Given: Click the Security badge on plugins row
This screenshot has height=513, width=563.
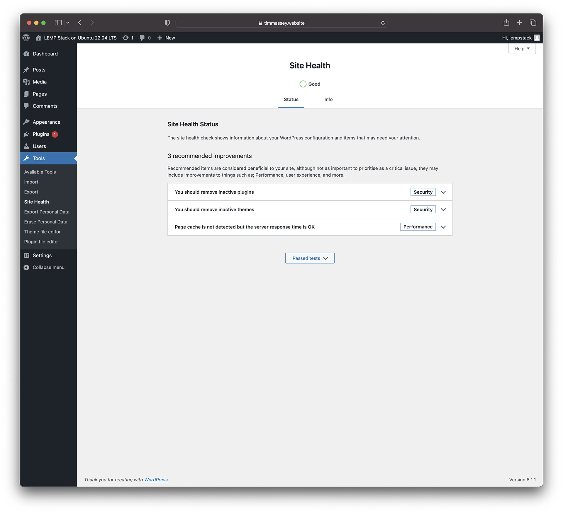Looking at the screenshot, I should [423, 192].
